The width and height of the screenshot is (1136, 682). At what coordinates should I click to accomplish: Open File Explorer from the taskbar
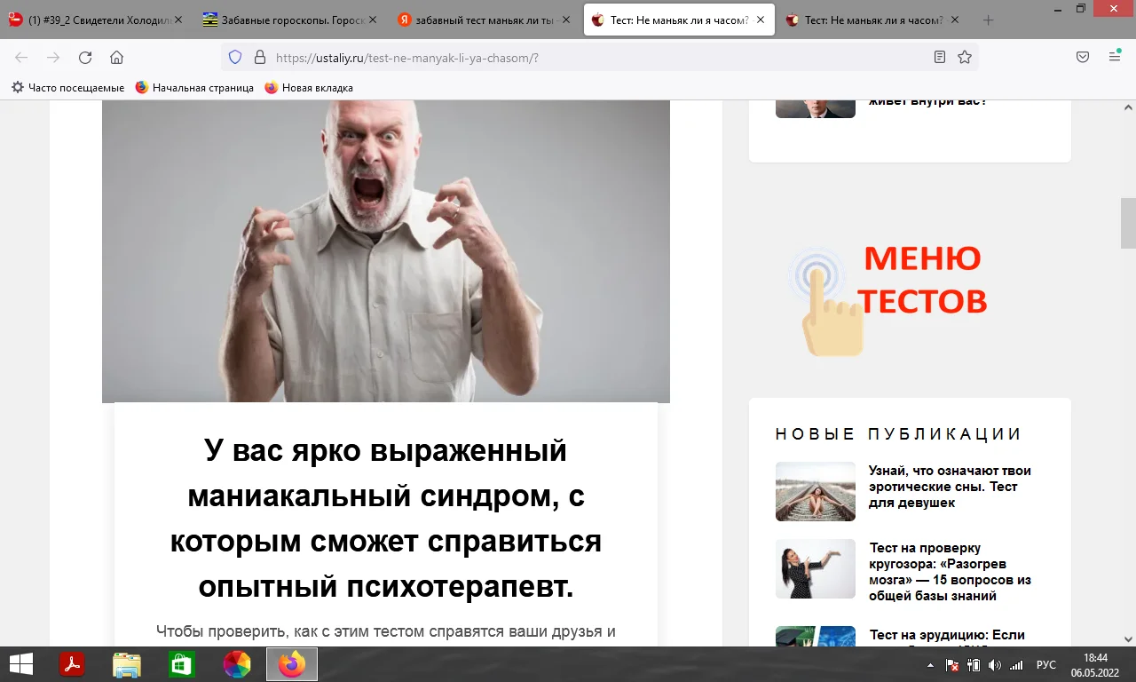(x=127, y=663)
